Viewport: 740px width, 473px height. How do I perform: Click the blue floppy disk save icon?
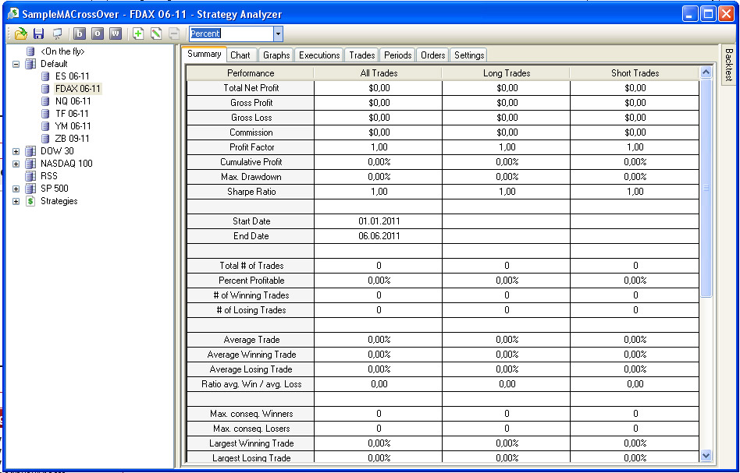39,34
